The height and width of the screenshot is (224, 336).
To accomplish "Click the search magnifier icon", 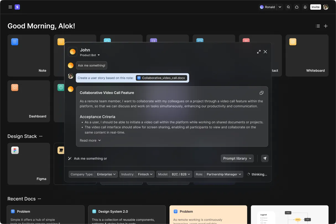I will tap(288, 7).
